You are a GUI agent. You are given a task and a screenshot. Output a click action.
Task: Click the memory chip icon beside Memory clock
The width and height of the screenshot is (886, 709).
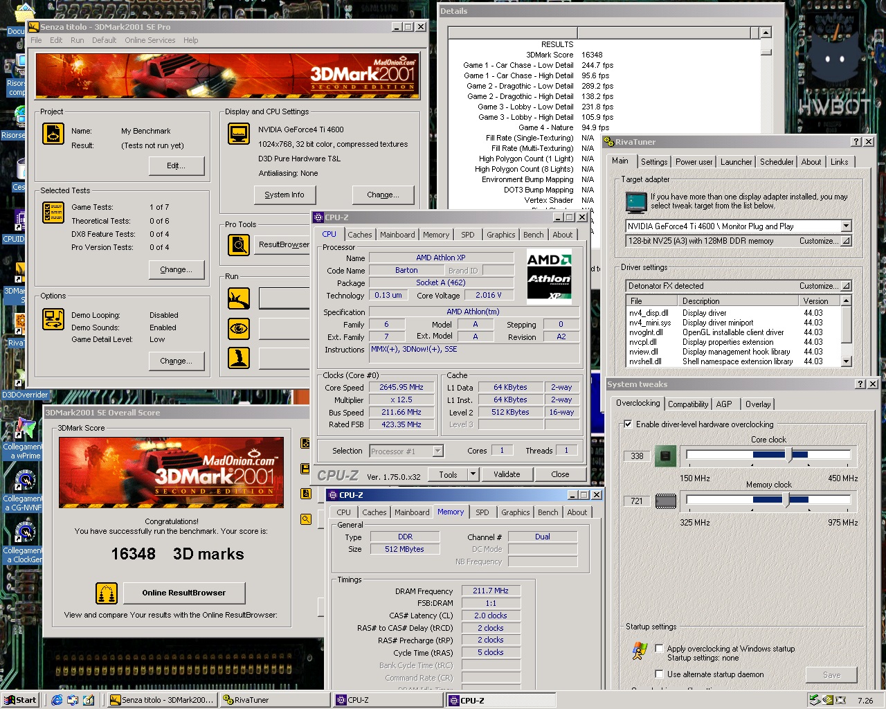[x=666, y=501]
